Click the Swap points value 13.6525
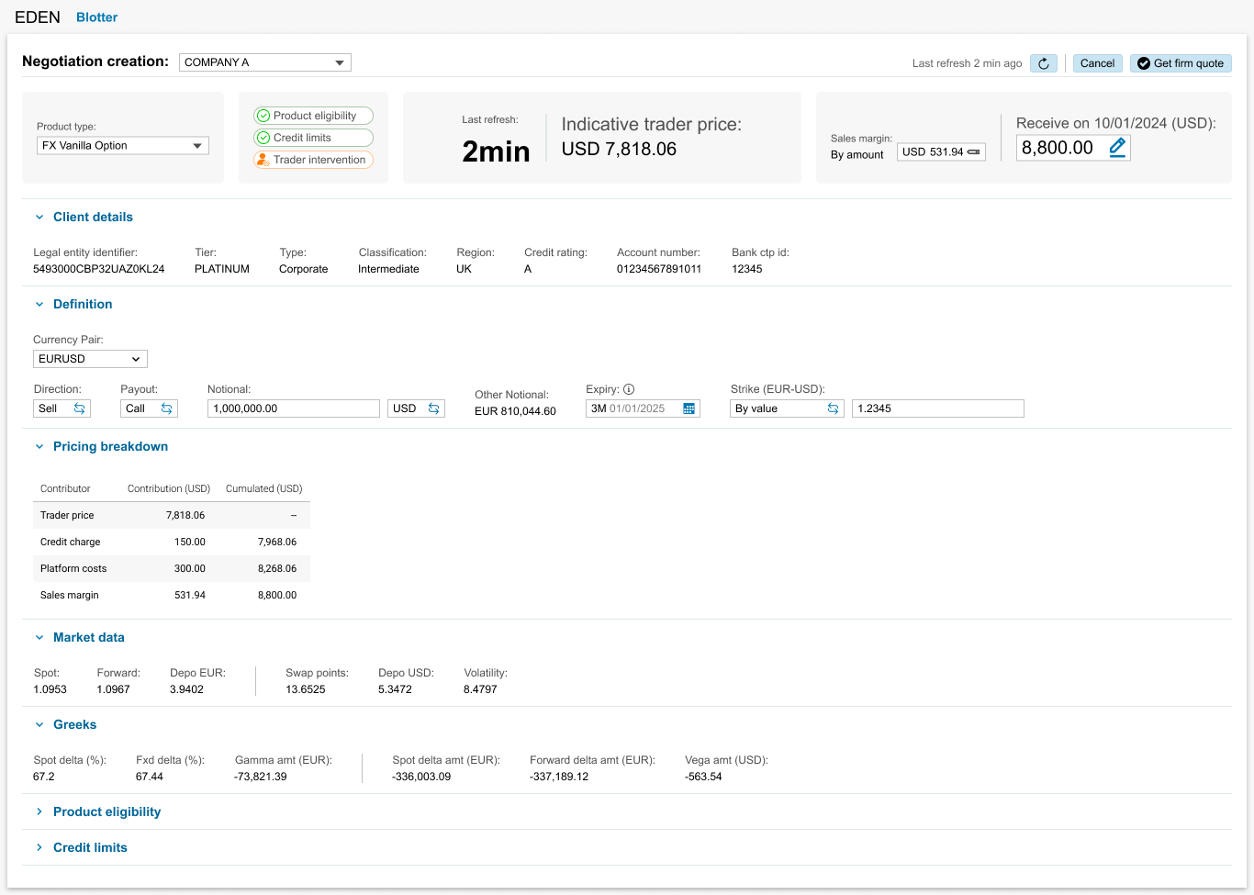The image size is (1254, 895). (x=306, y=689)
